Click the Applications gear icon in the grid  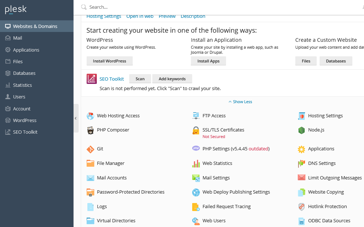[x=301, y=149]
